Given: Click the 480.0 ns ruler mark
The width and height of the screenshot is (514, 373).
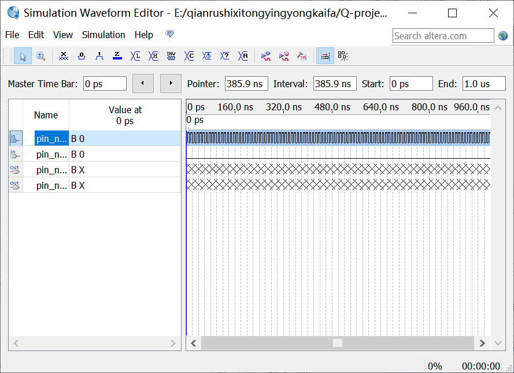Looking at the screenshot, I should 332,107.
